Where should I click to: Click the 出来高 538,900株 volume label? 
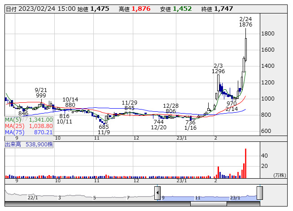click(29, 145)
